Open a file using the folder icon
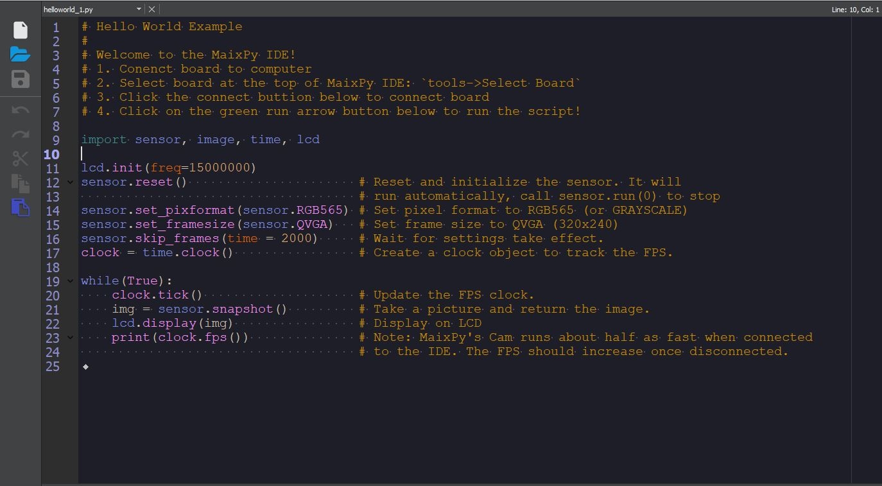882x486 pixels. click(x=21, y=54)
